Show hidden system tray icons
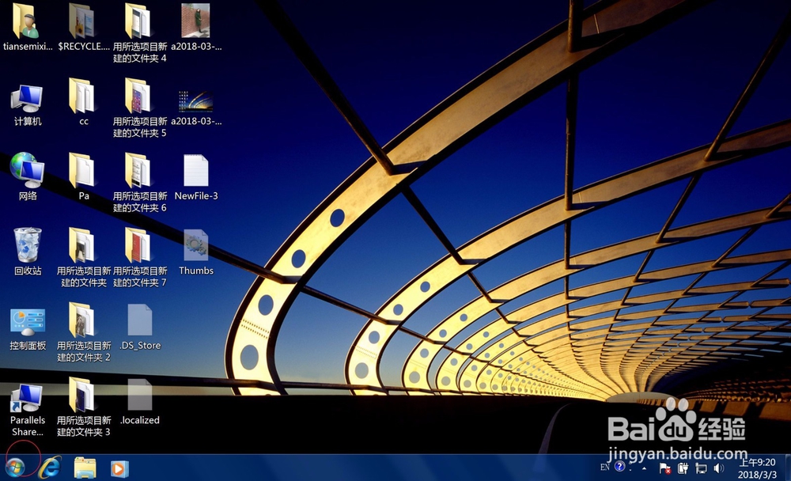Screen dimensions: 791x481 tap(644, 468)
